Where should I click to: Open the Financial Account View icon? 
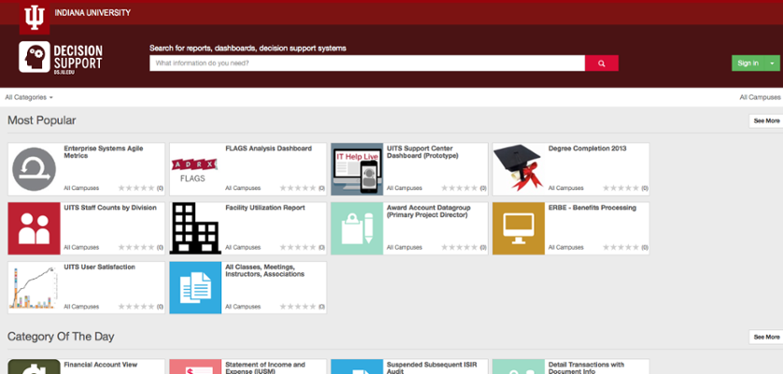[34, 367]
